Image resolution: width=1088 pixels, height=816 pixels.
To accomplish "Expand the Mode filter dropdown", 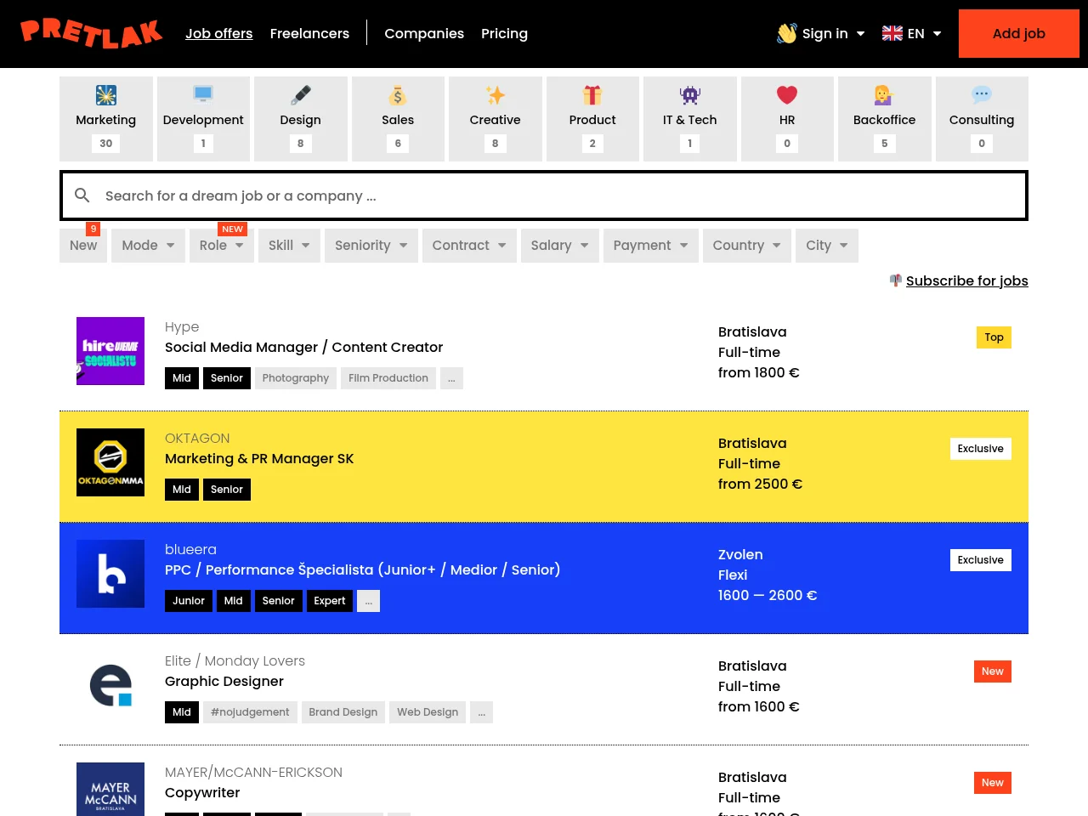I will [148, 246].
